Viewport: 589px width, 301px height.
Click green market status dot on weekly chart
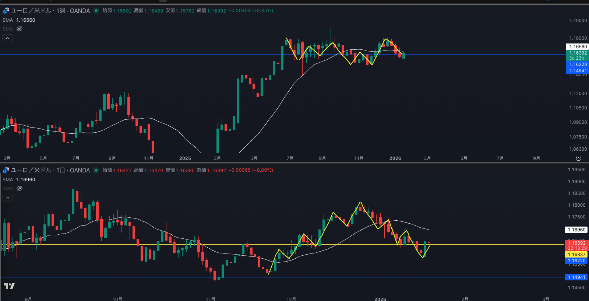pos(96,11)
